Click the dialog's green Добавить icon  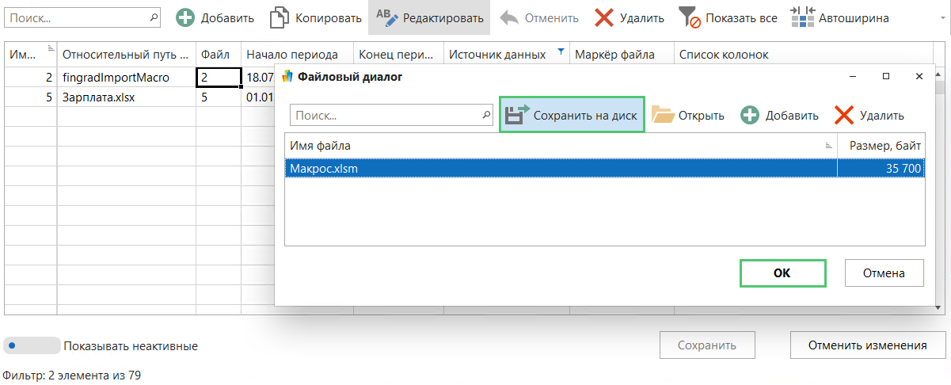pyautogui.click(x=750, y=115)
